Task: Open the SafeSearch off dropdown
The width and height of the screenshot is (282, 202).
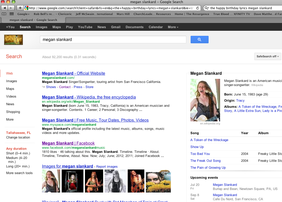Action: pyautogui.click(x=267, y=56)
